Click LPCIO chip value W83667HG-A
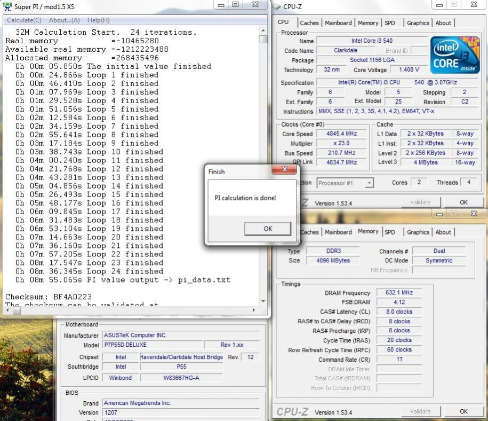The width and height of the screenshot is (488, 421). 181,378
